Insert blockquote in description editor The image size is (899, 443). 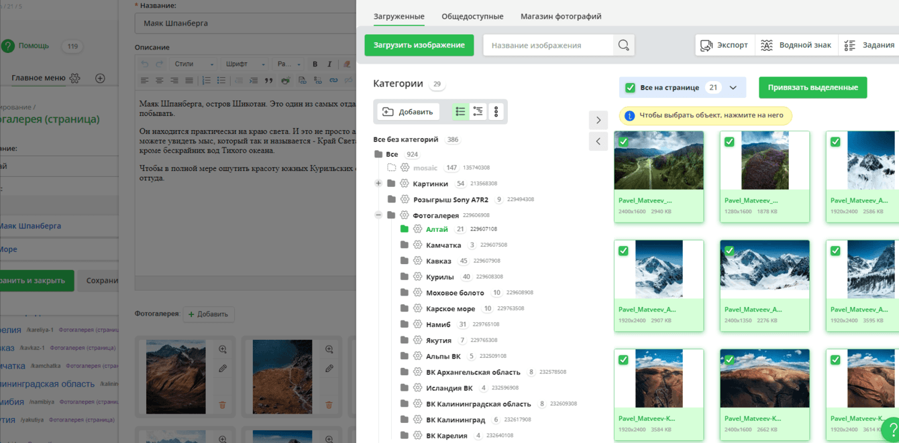pos(268,80)
